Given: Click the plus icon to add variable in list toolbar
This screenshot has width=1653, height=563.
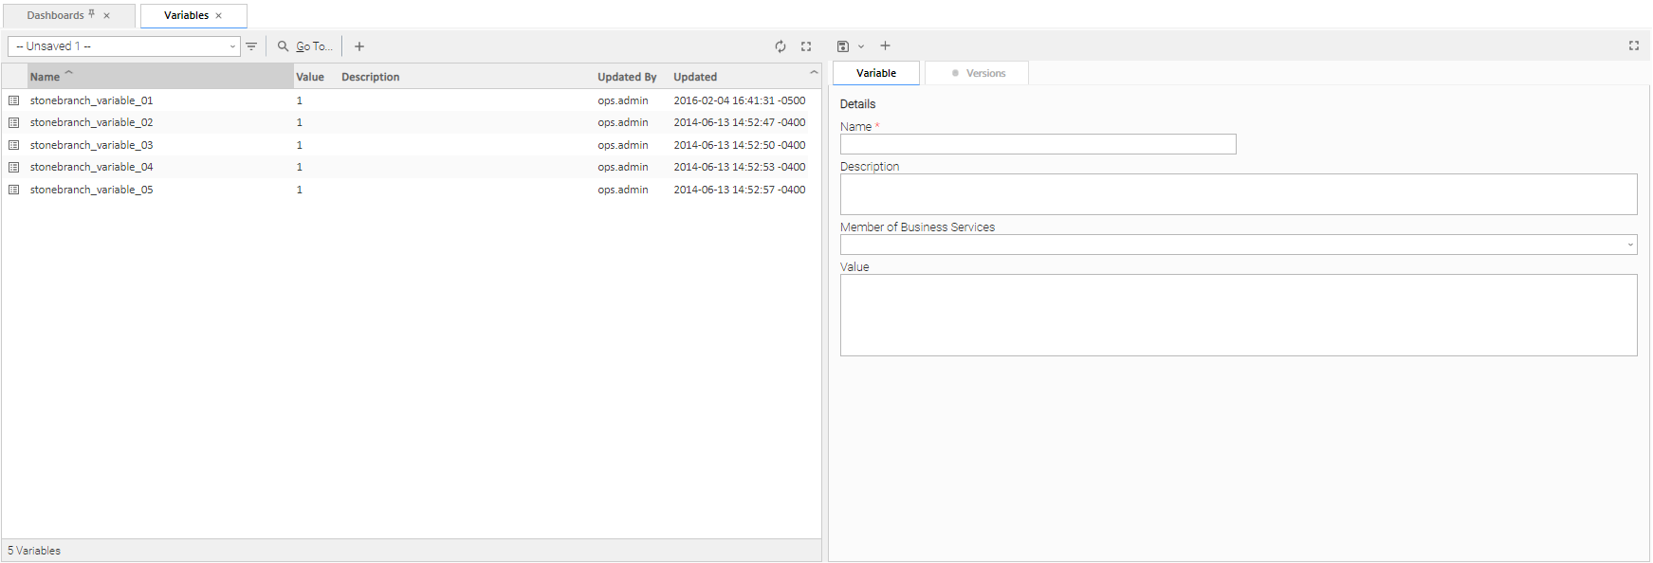Looking at the screenshot, I should (x=359, y=46).
